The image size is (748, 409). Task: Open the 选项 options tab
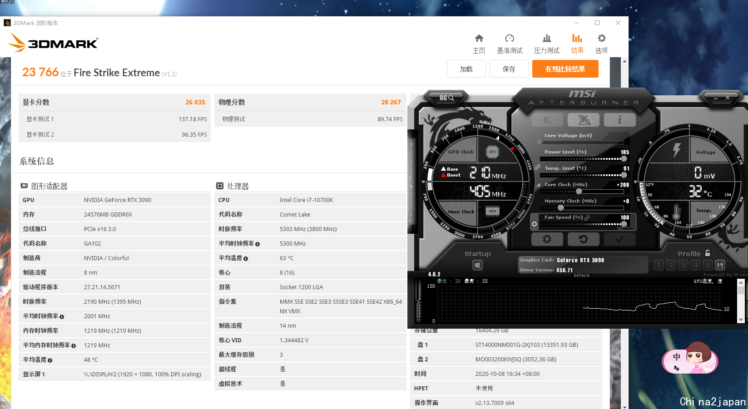[x=601, y=44]
